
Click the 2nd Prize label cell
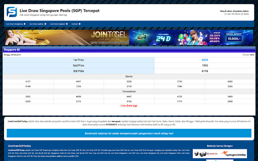point(79,65)
